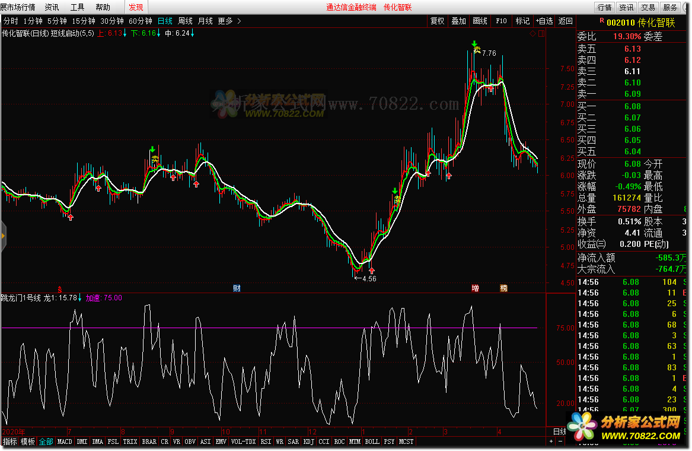The image size is (692, 451).
Task: Select the ROC indicator
Action: [x=339, y=442]
